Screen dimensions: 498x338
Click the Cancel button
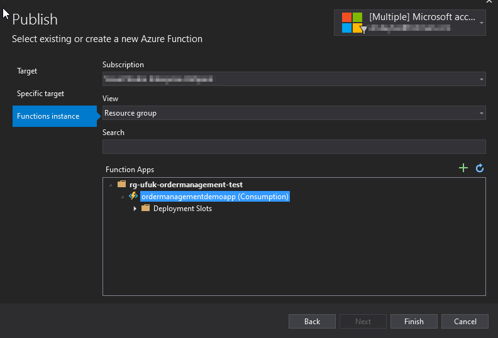(465, 322)
